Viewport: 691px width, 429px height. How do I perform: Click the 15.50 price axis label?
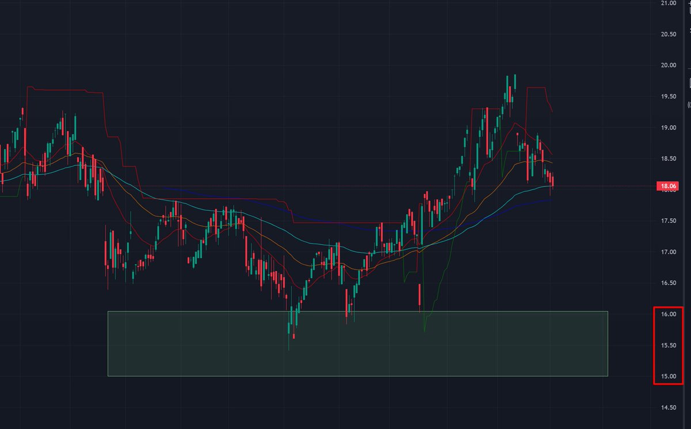point(668,346)
